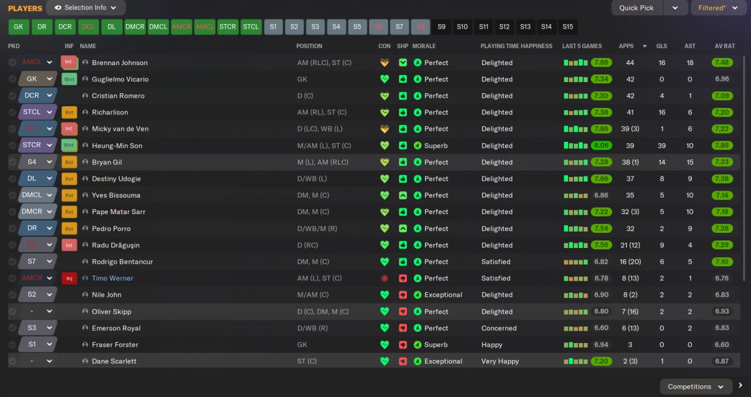
Task: Click Nile John's red sharpness icon
Action: pos(402,295)
